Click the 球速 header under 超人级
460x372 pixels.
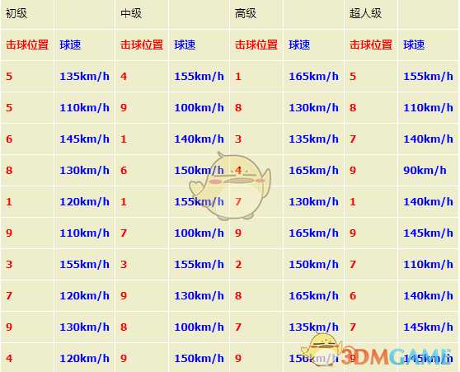[x=414, y=45]
